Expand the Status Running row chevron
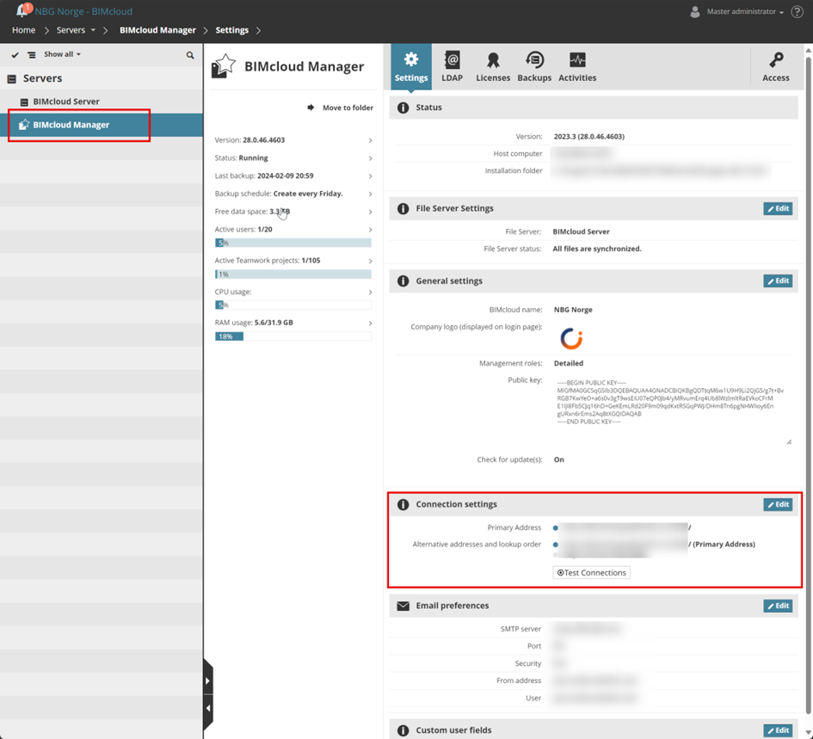The width and height of the screenshot is (813, 739). pos(370,158)
